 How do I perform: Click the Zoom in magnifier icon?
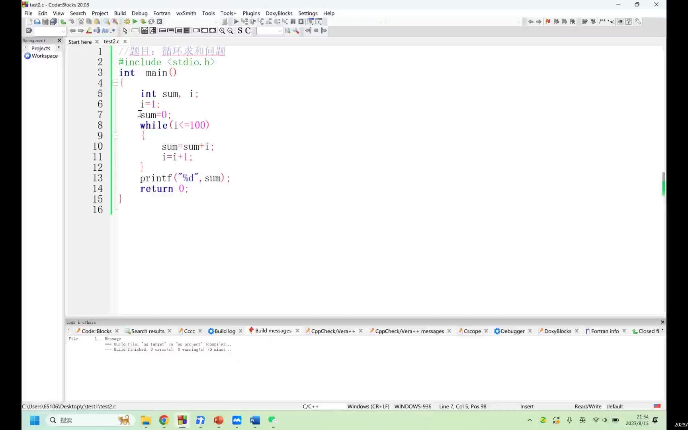(222, 31)
